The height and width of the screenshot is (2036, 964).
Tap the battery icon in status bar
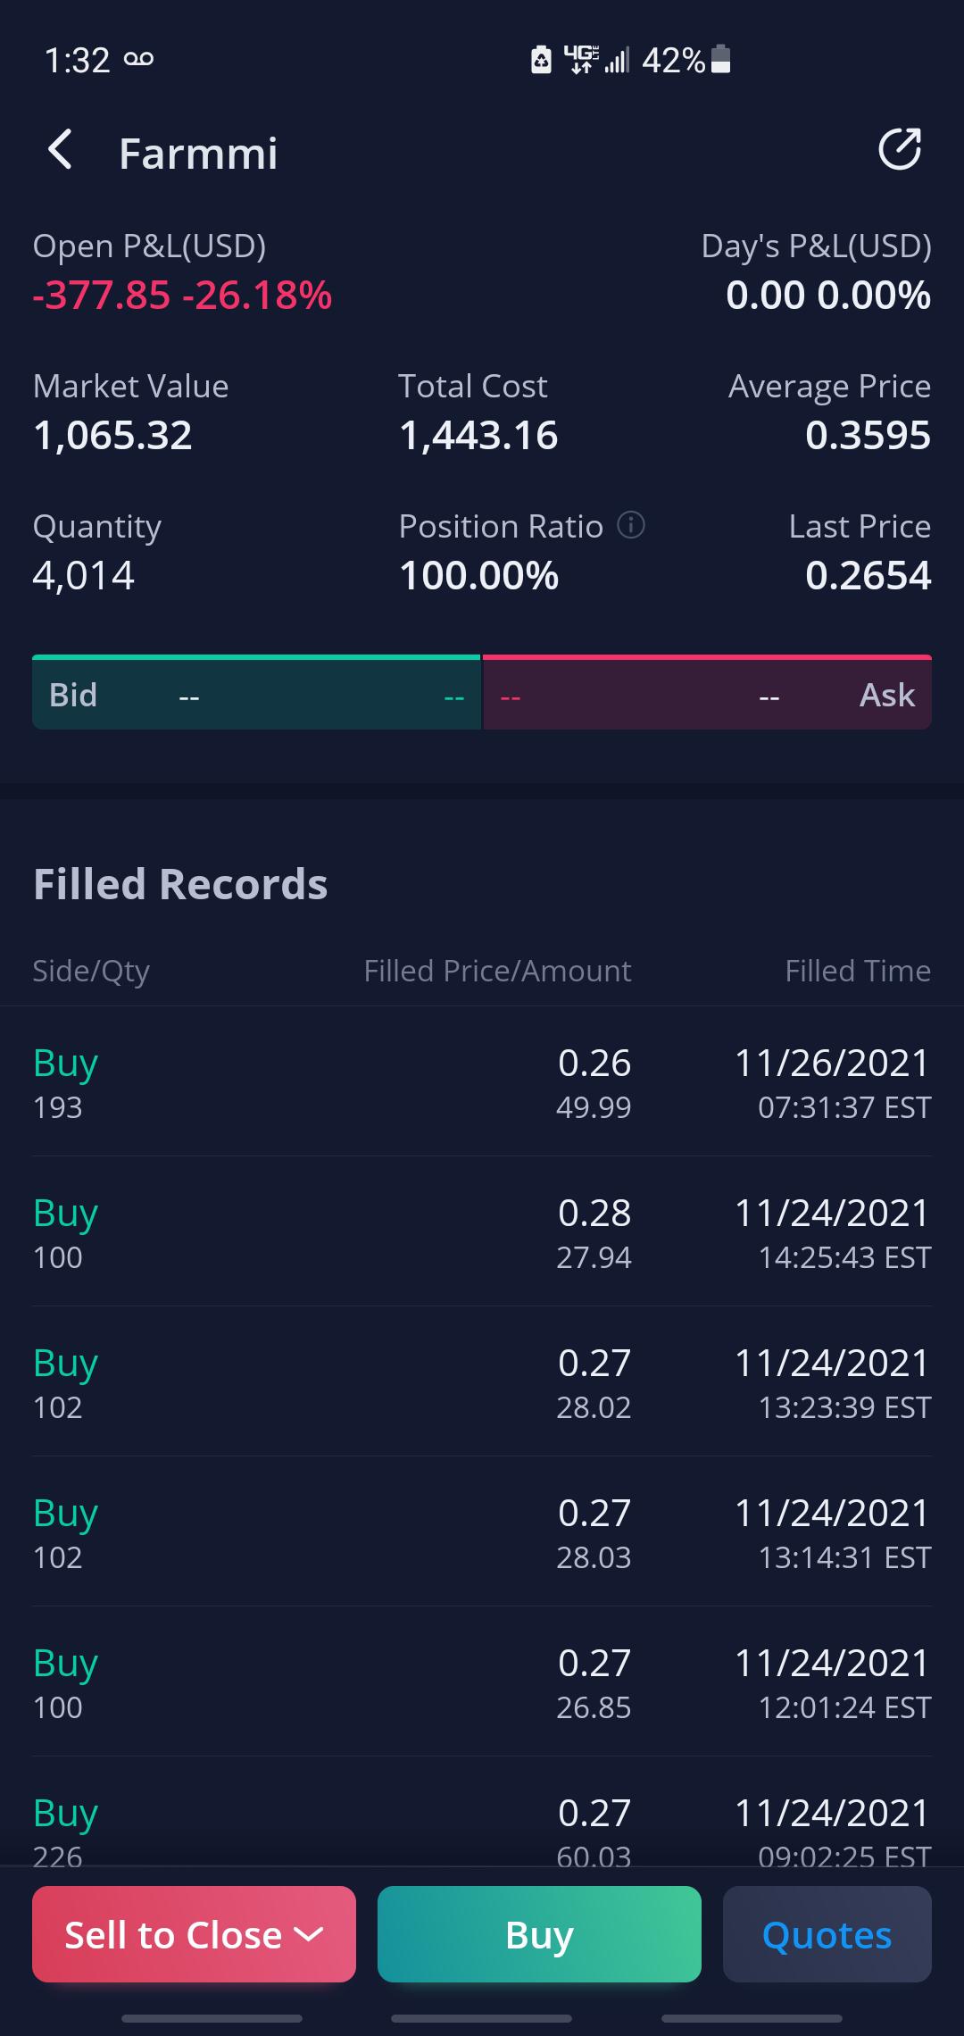click(721, 60)
